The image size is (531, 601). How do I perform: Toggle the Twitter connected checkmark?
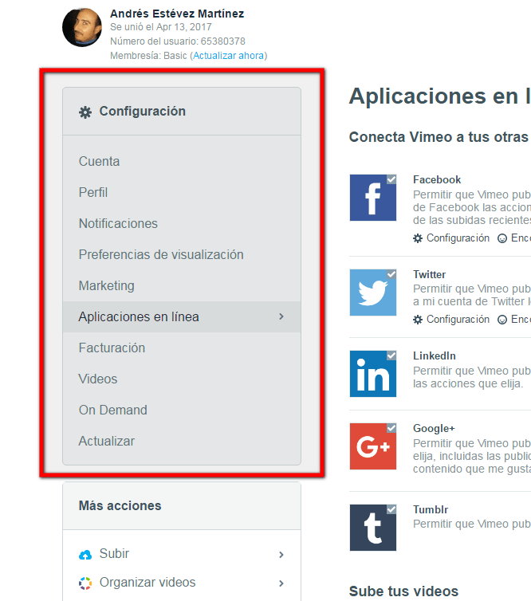click(x=391, y=274)
